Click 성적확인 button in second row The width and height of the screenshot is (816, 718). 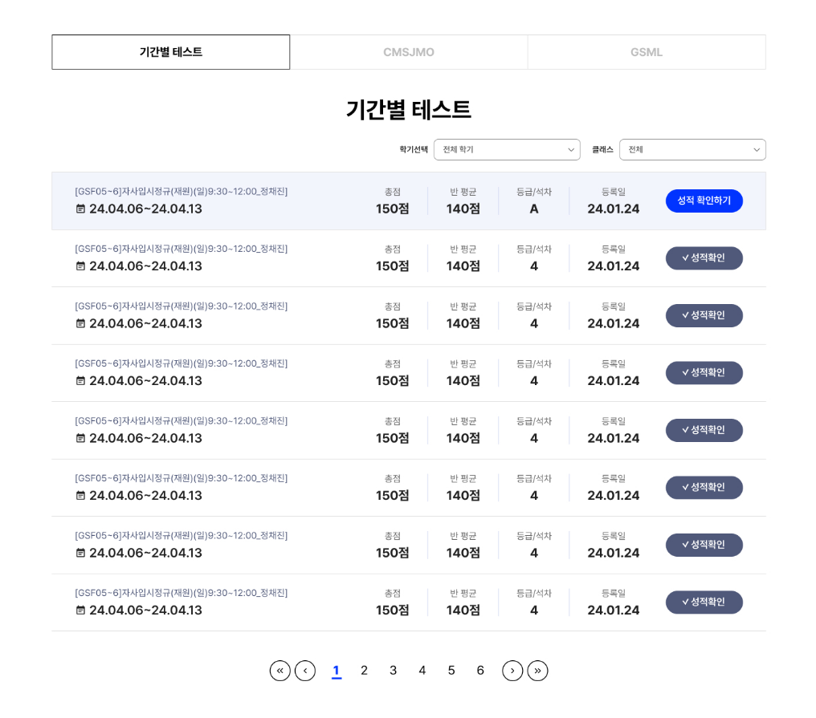pos(704,258)
